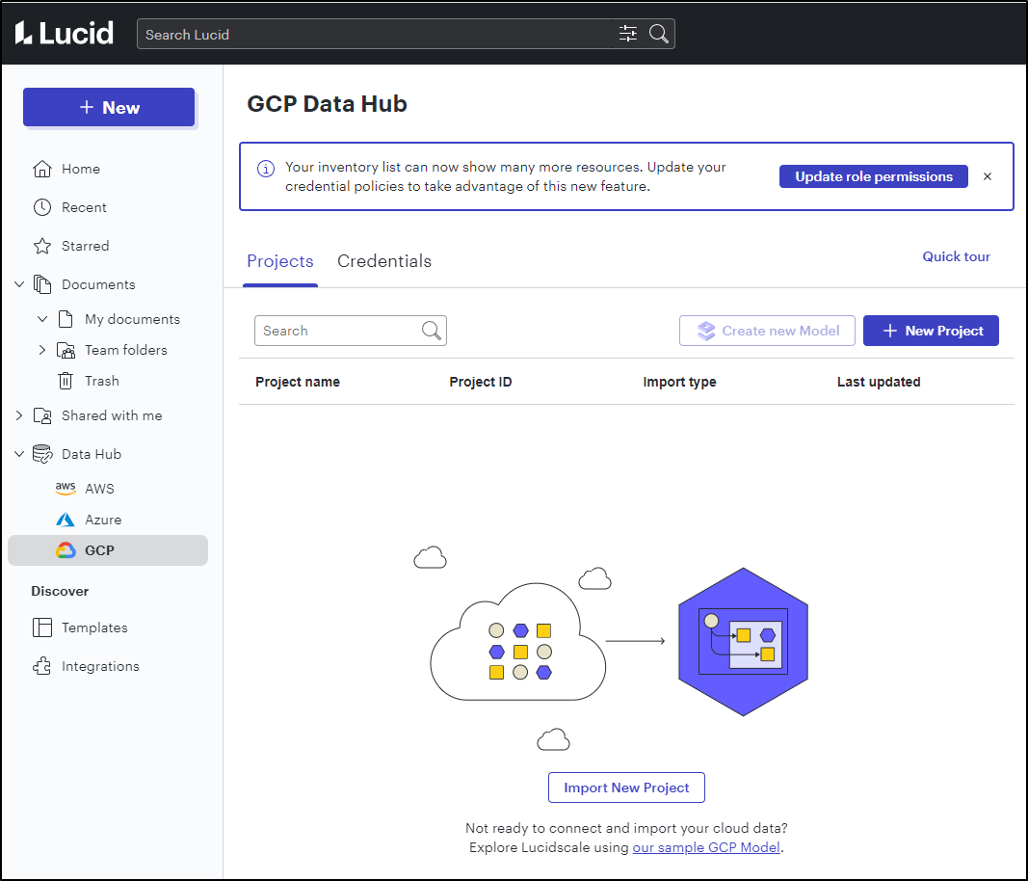Open the sample GCP Model link

pos(706,847)
